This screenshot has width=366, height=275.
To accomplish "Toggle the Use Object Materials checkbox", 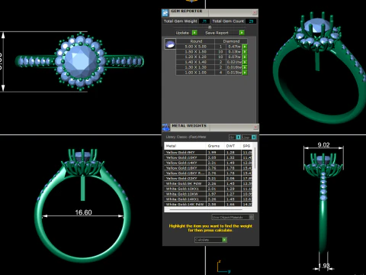I will pyautogui.click(x=251, y=217).
